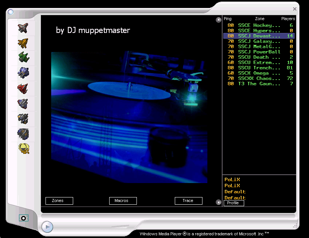Click the Profile button

[x=234, y=203]
